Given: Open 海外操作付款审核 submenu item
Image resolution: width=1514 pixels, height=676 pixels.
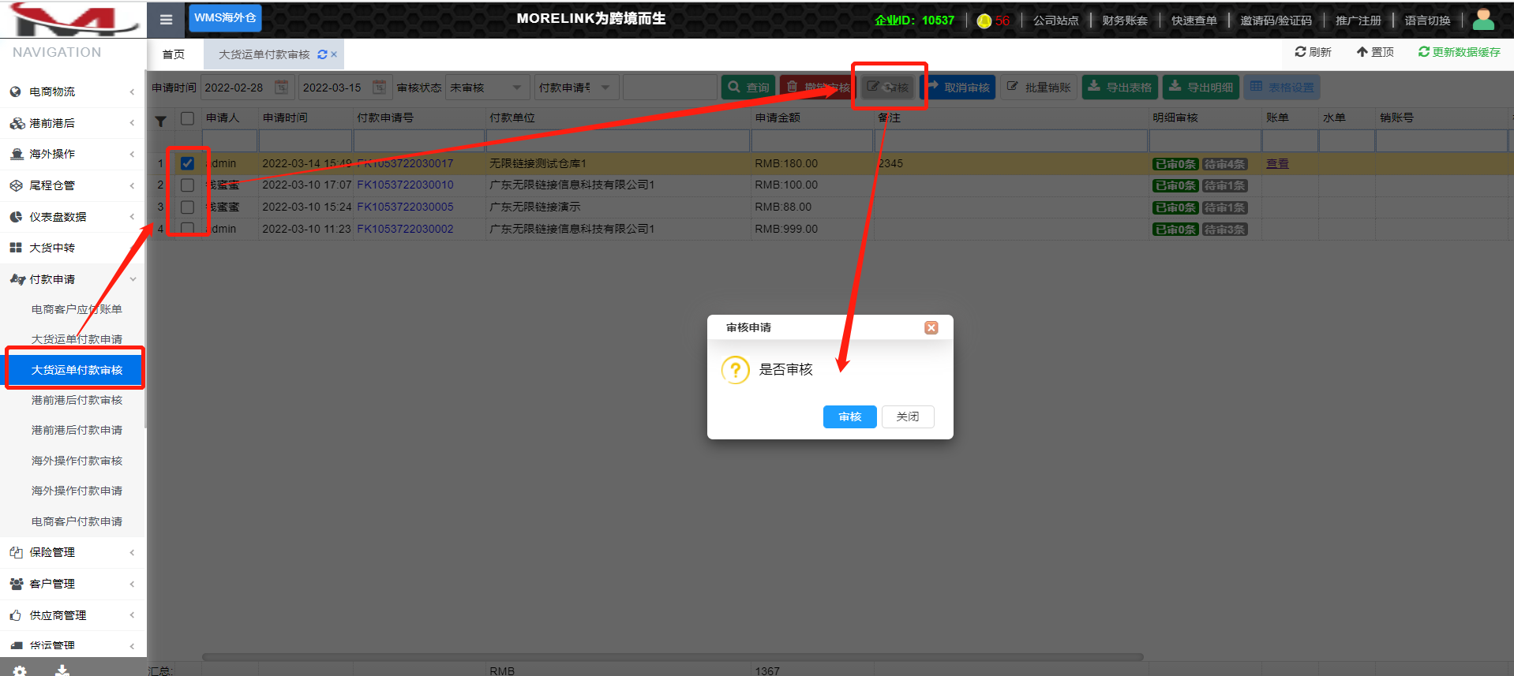Looking at the screenshot, I should pos(77,461).
